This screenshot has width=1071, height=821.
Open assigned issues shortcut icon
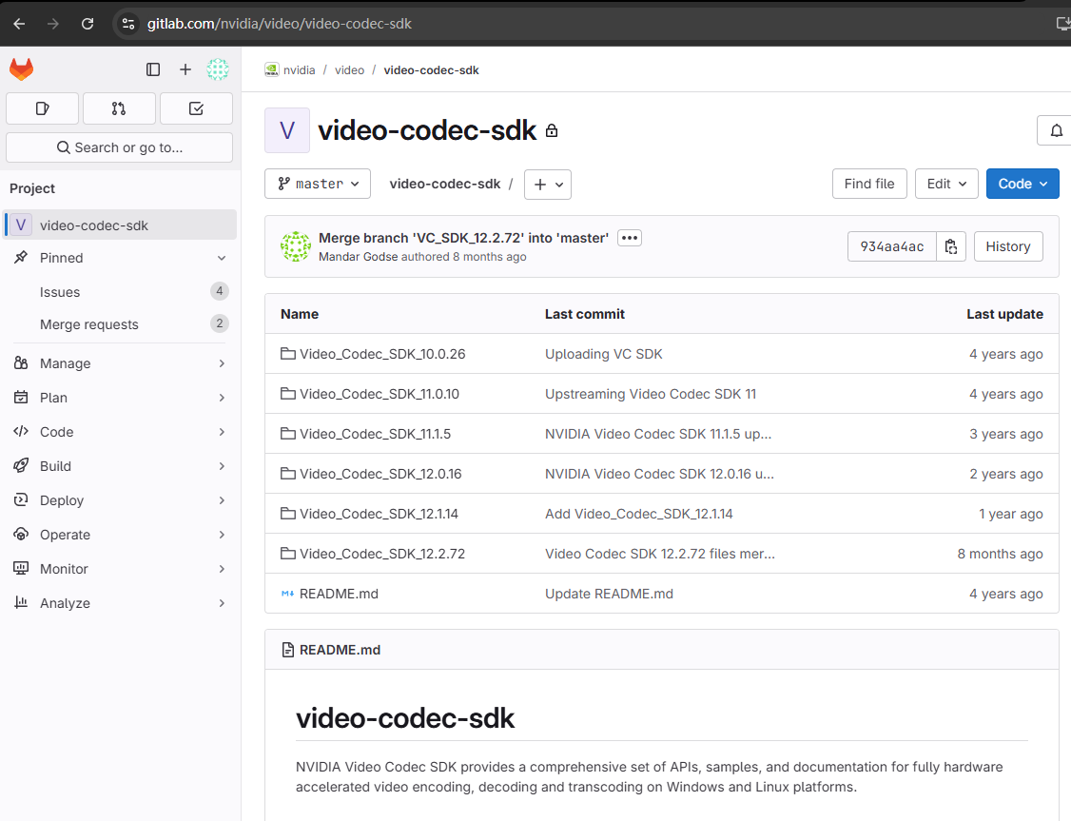43,108
